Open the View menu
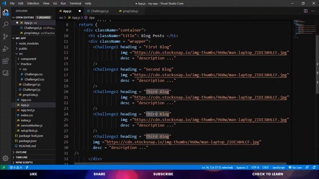 [46, 3]
